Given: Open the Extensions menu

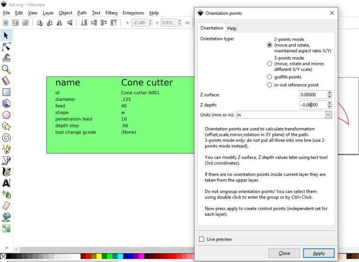Looking at the screenshot, I should [133, 13].
